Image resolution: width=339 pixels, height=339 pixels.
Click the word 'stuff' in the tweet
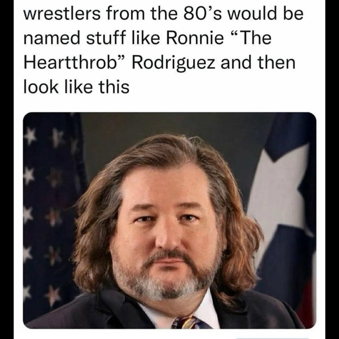pos(106,38)
